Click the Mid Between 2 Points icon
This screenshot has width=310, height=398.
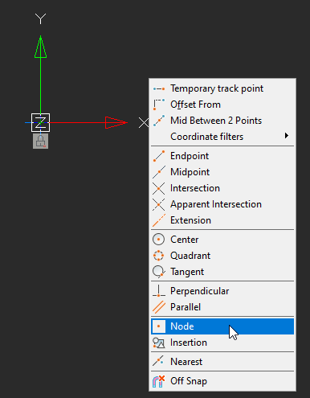pyautogui.click(x=159, y=121)
